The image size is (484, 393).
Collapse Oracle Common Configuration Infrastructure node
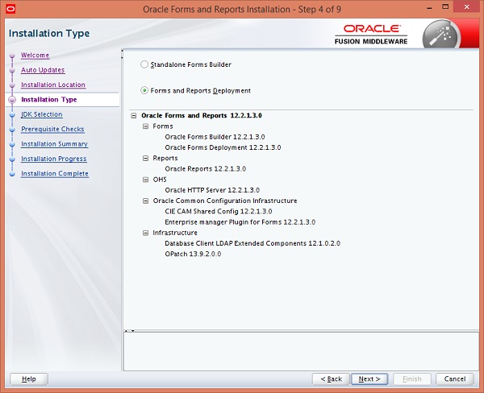[146, 201]
